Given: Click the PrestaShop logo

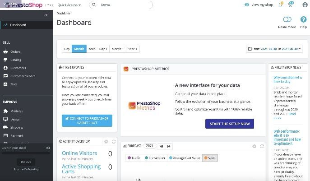Looking at the screenshot, I should 24,5.
